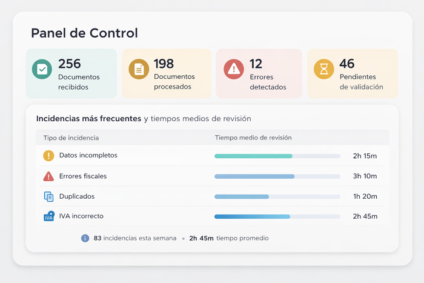Select the IVA incorrecto row label
The image size is (424, 283).
(x=81, y=216)
